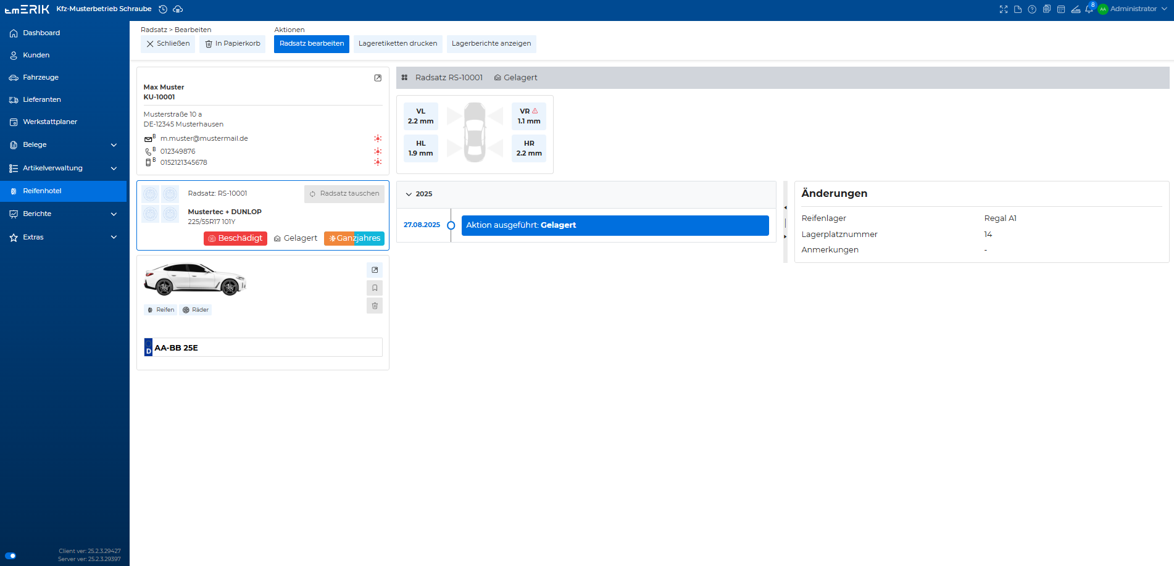
Task: Click the red marker beside the email address
Action: coord(378,138)
